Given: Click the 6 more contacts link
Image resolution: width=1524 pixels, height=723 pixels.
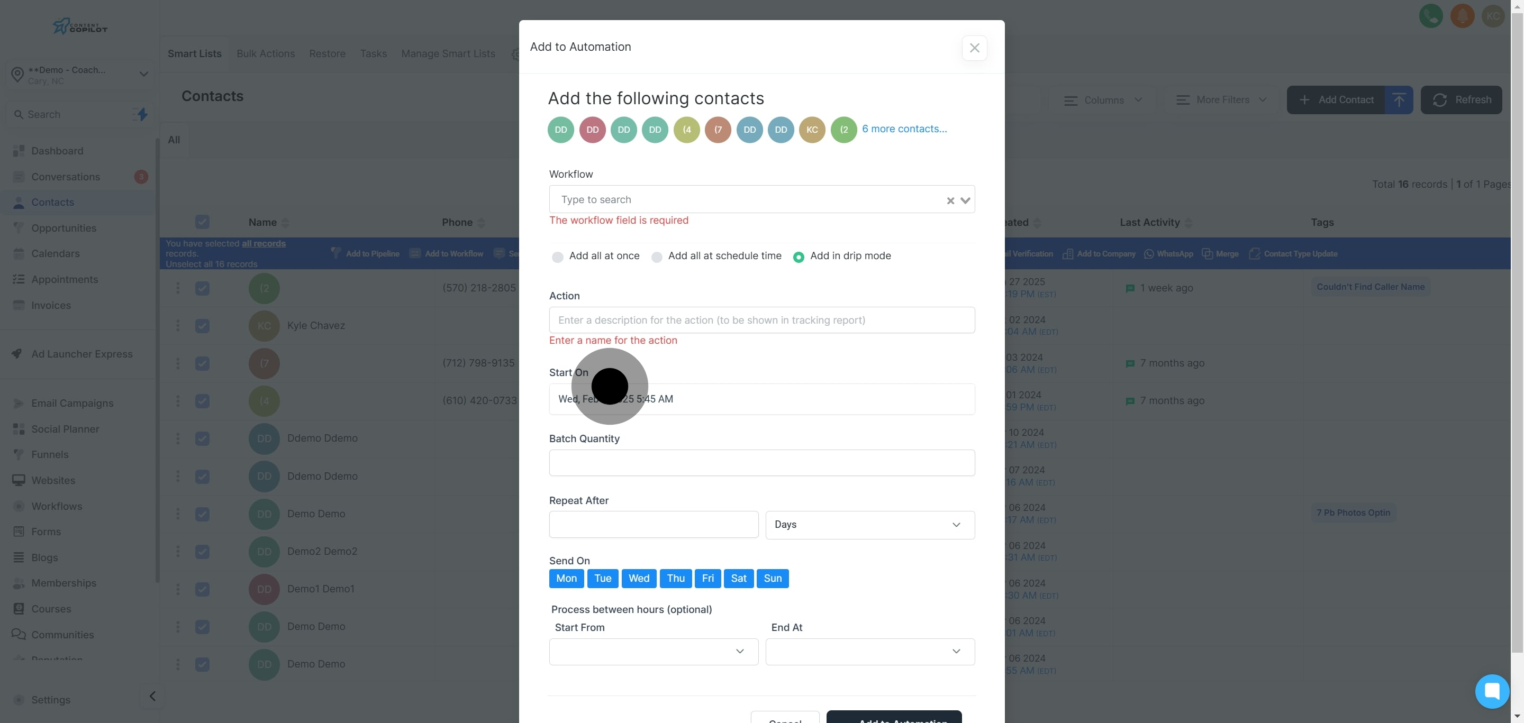Looking at the screenshot, I should pyautogui.click(x=903, y=129).
